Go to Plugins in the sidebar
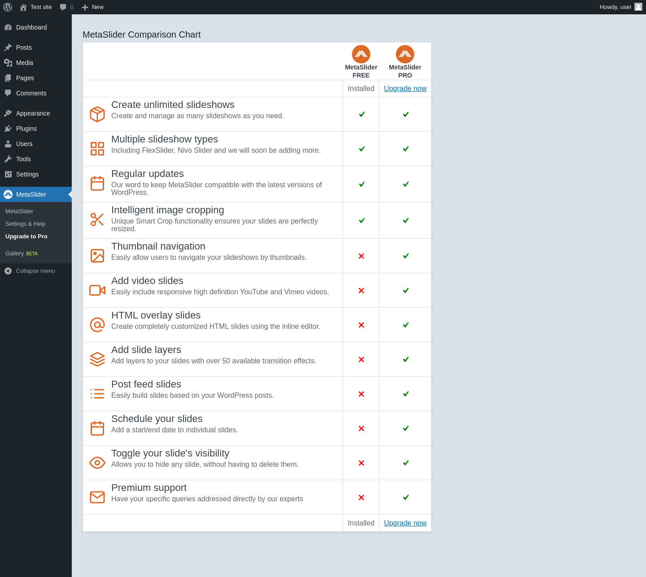 click(36, 129)
